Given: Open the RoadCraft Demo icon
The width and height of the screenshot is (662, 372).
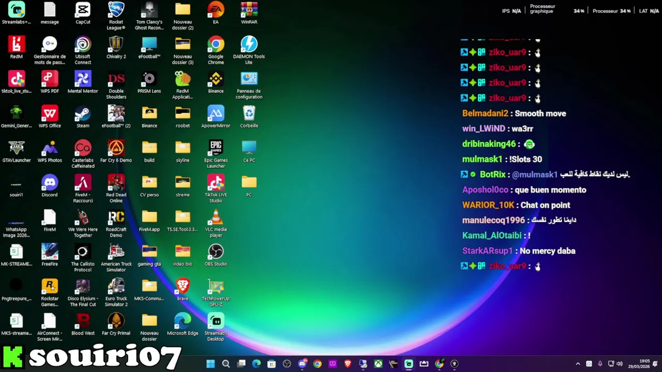Looking at the screenshot, I should 116,224.
